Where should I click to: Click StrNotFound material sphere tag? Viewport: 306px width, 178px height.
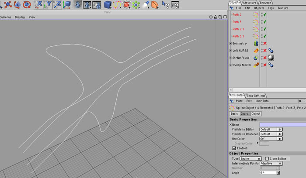(271, 58)
